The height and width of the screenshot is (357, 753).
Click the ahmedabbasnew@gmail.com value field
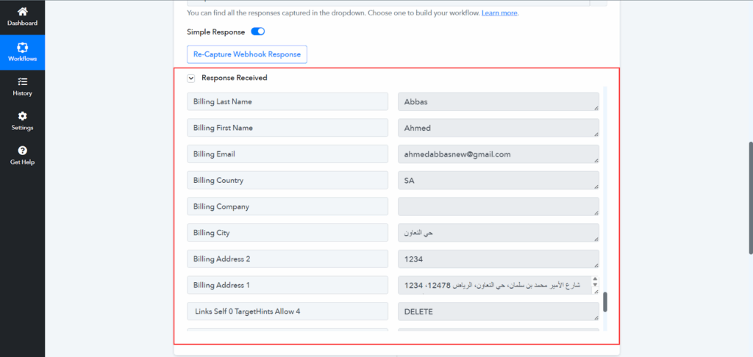pos(499,154)
